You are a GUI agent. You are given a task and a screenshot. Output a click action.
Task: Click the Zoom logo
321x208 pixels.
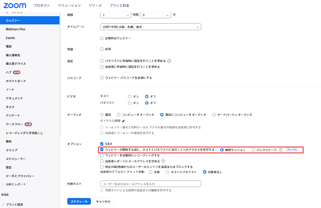point(15,6)
